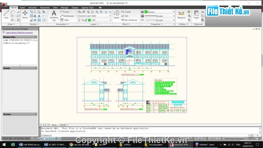
Task: Open the Initial Setup Workspace switcher
Action: tap(235, 139)
